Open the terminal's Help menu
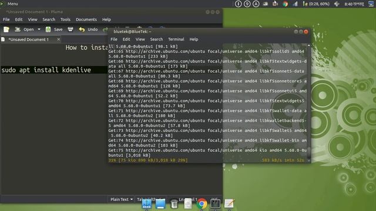The height and width of the screenshot is (211, 376). 194,39
